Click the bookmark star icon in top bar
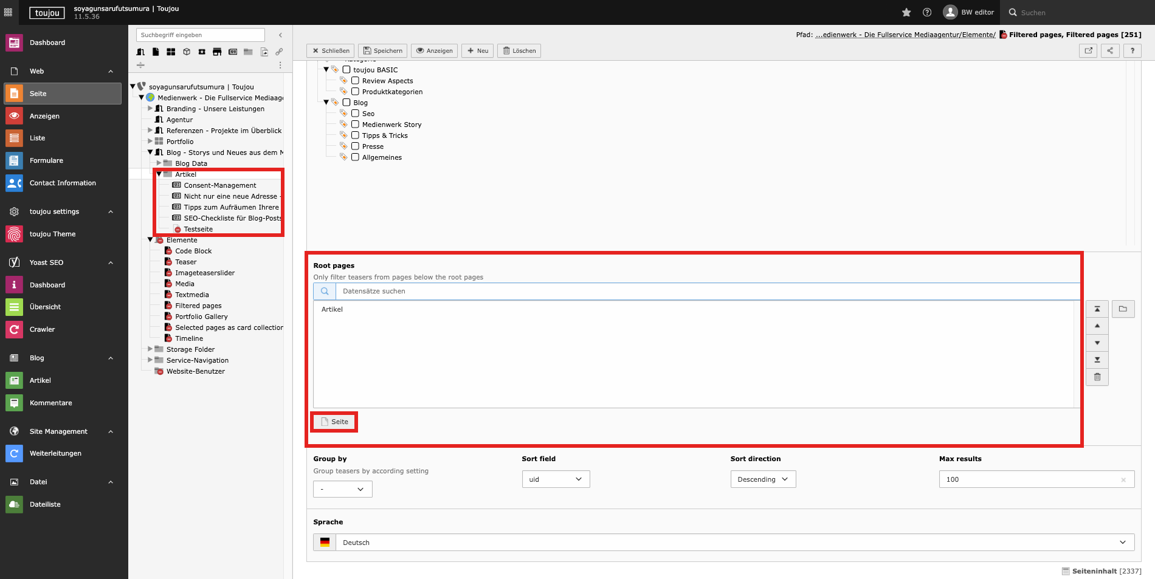1155x579 pixels. click(906, 12)
